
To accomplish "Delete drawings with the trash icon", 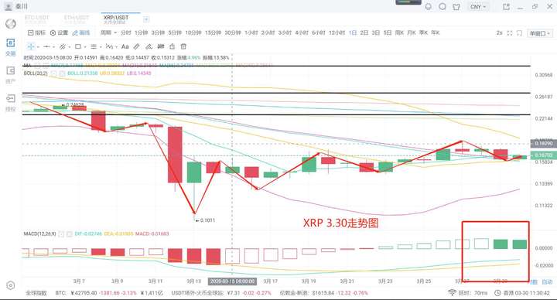I will pos(183,46).
